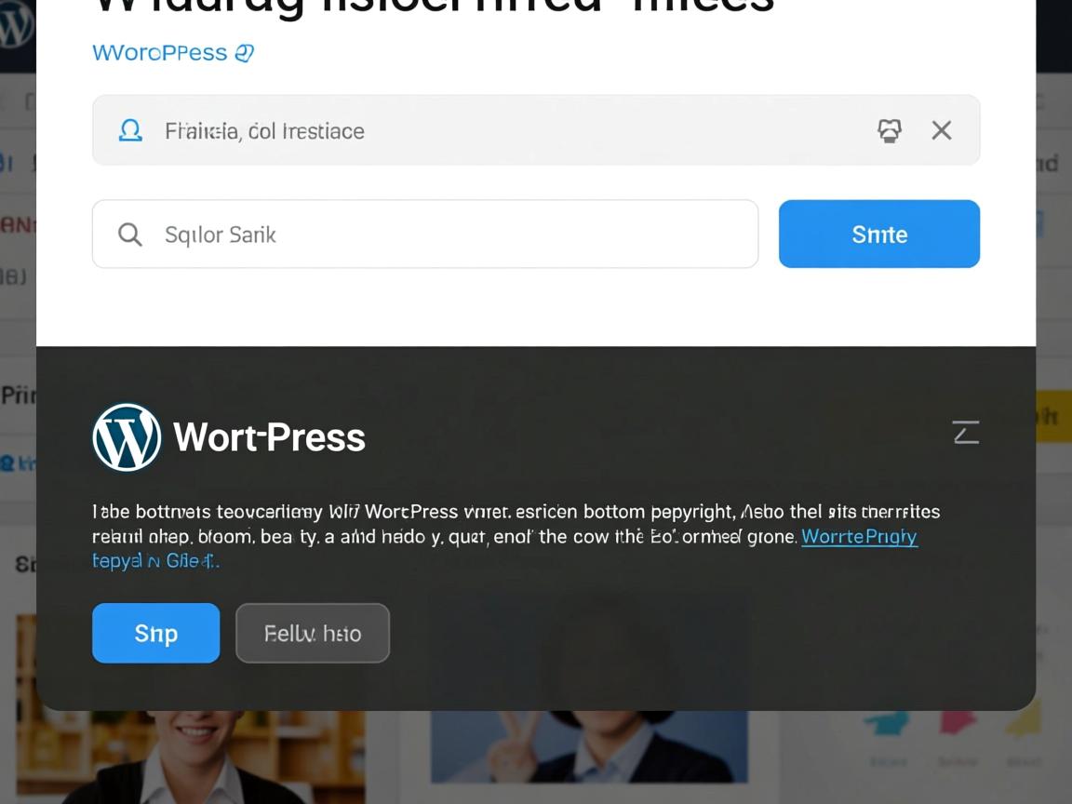Select the pink color swatch at bottom right

coord(956,723)
